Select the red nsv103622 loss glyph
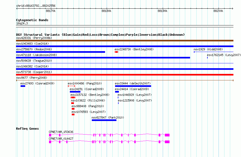Screen dimensions: 241x157 [x=73, y=103]
